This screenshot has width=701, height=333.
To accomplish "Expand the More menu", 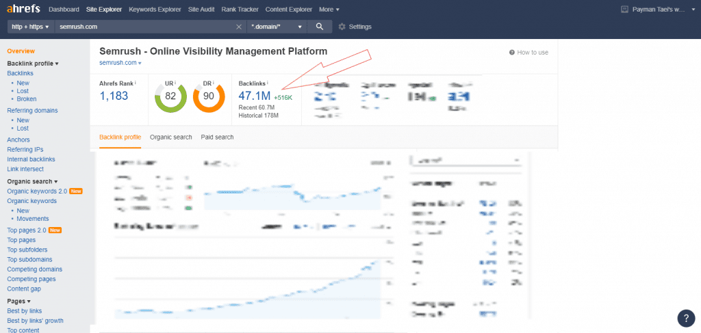I will tap(329, 10).
